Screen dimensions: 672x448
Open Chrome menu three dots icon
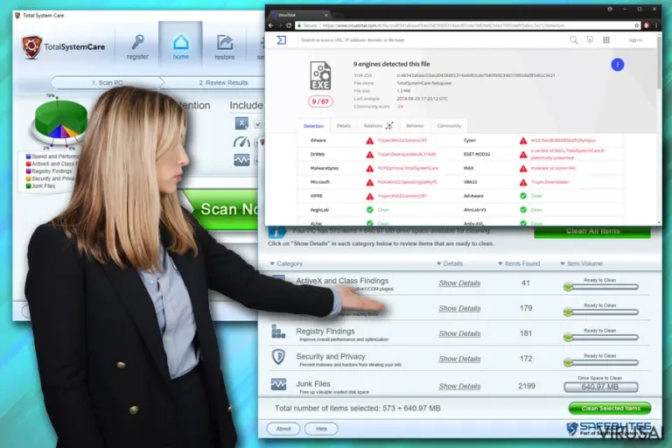(x=656, y=25)
